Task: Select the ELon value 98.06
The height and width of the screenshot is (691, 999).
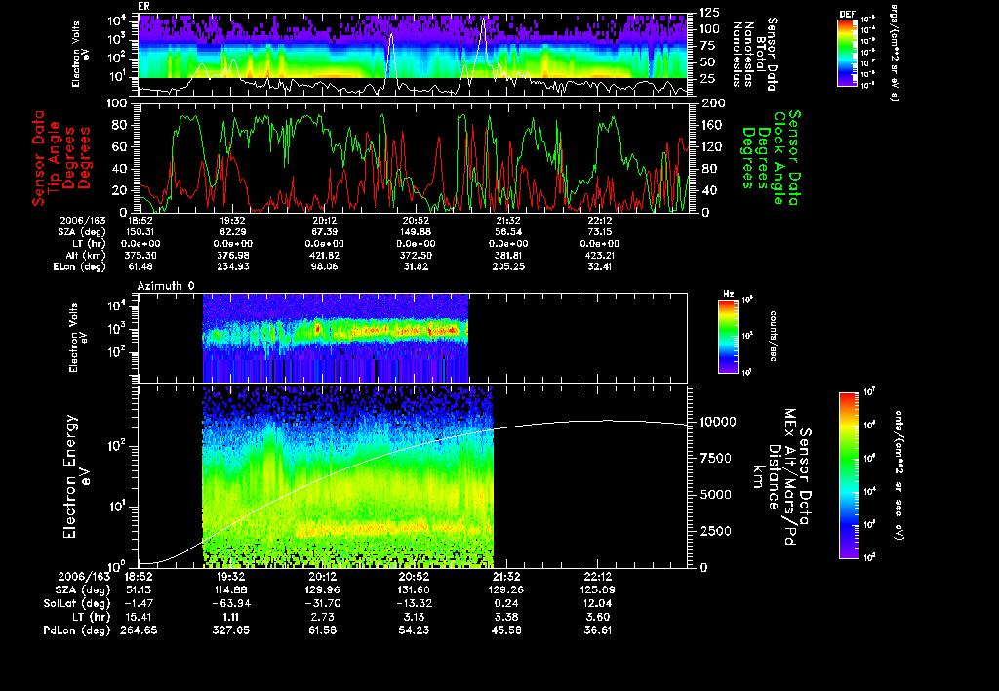Action: coord(324,267)
